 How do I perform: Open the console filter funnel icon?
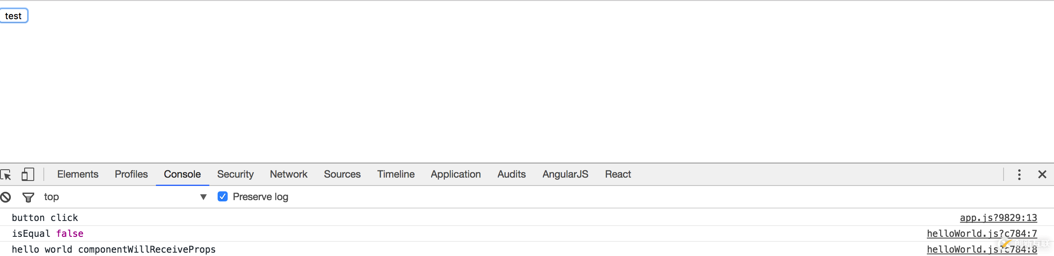(28, 197)
